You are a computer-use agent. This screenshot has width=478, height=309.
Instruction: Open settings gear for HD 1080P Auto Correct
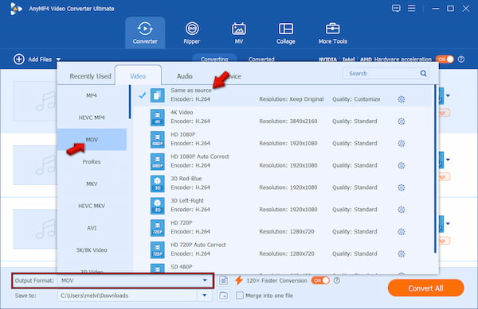[402, 165]
